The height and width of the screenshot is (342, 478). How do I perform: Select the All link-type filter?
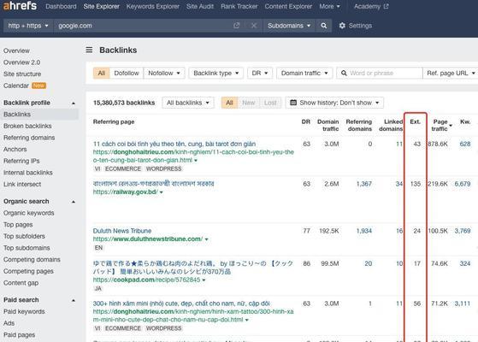click(102, 74)
